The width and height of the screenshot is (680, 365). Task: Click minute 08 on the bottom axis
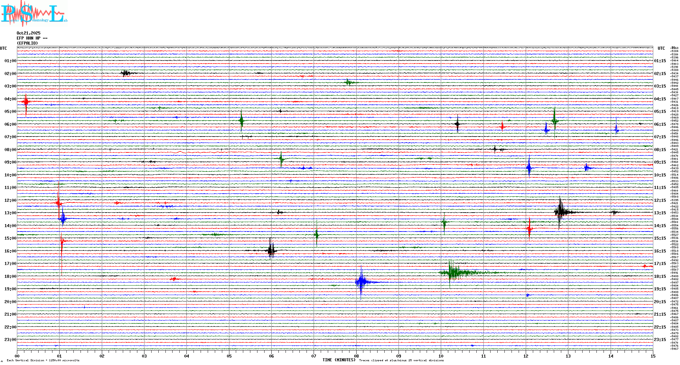click(x=356, y=356)
